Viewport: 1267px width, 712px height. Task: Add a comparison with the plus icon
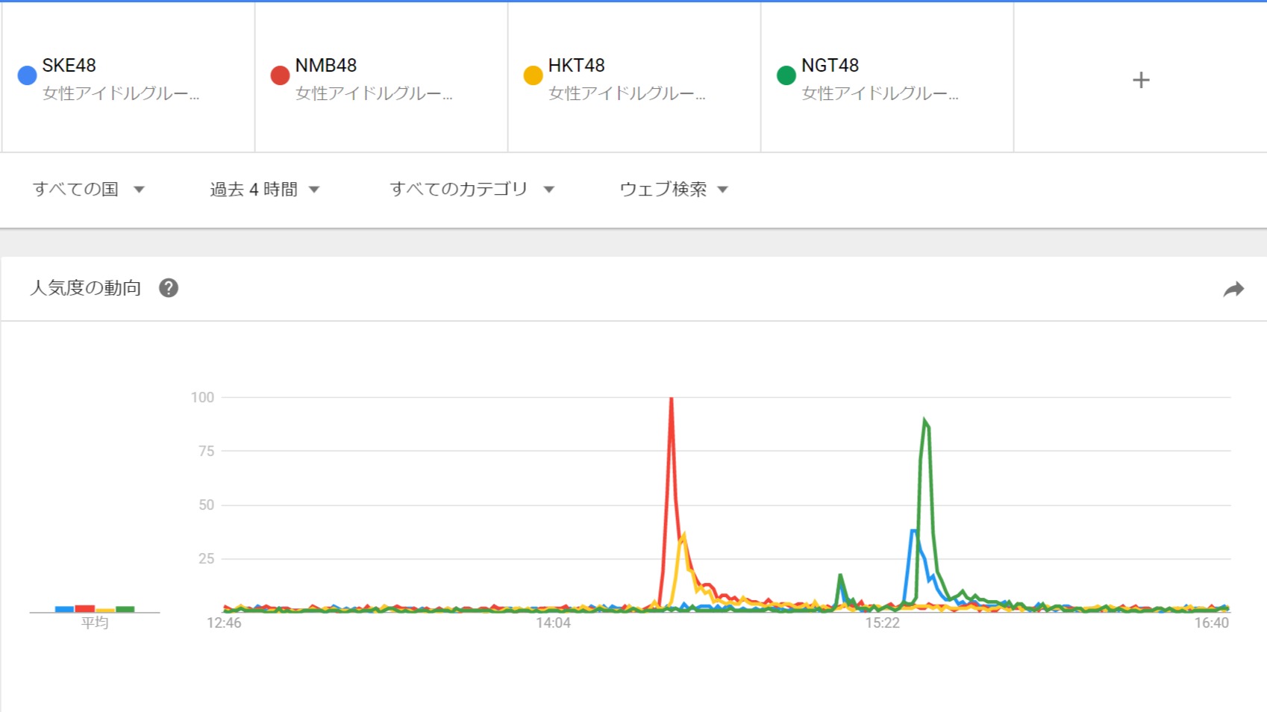tap(1141, 80)
